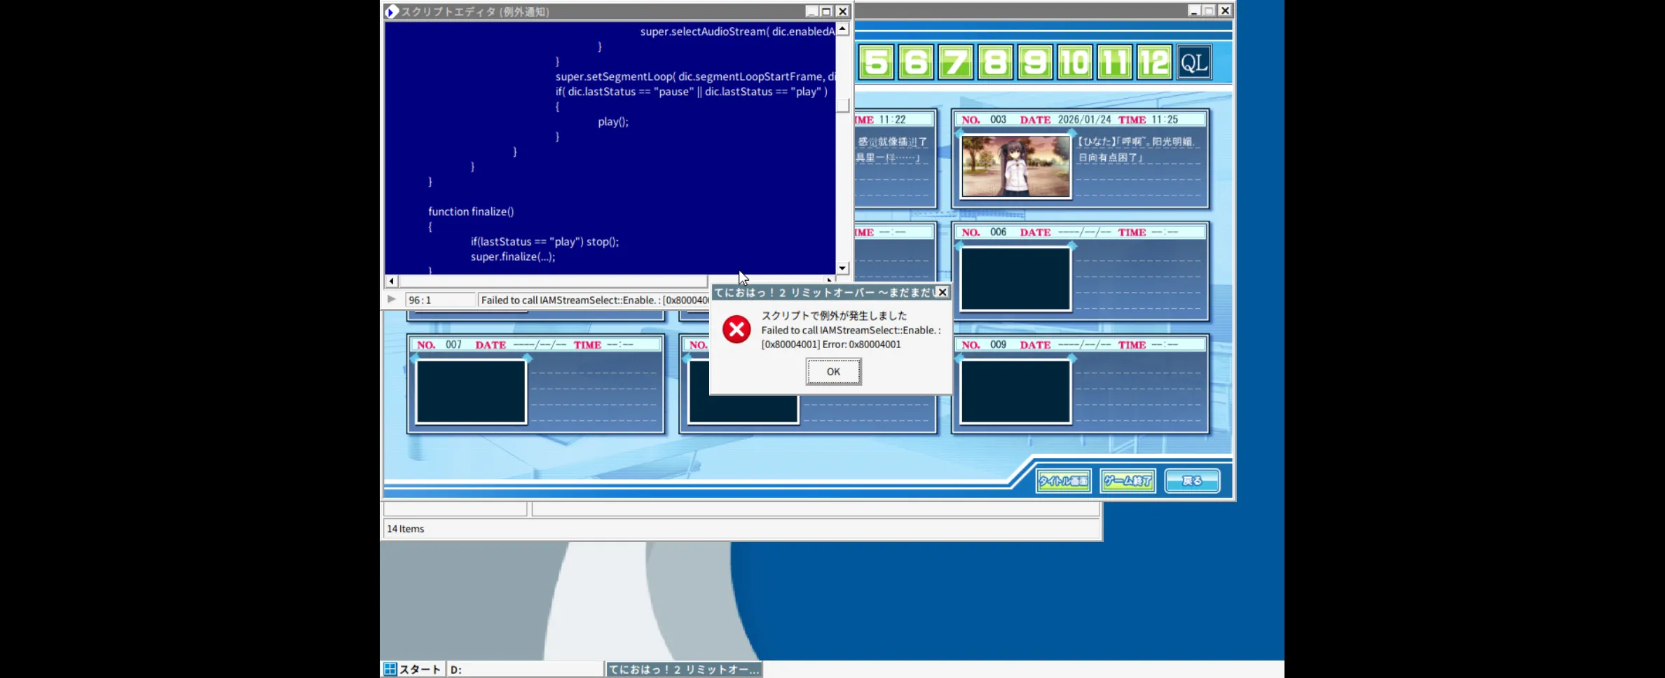
Task: Select save page 5
Action: coord(876,62)
